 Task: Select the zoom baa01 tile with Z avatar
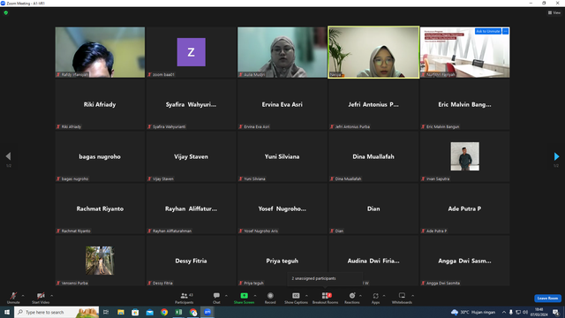click(191, 52)
